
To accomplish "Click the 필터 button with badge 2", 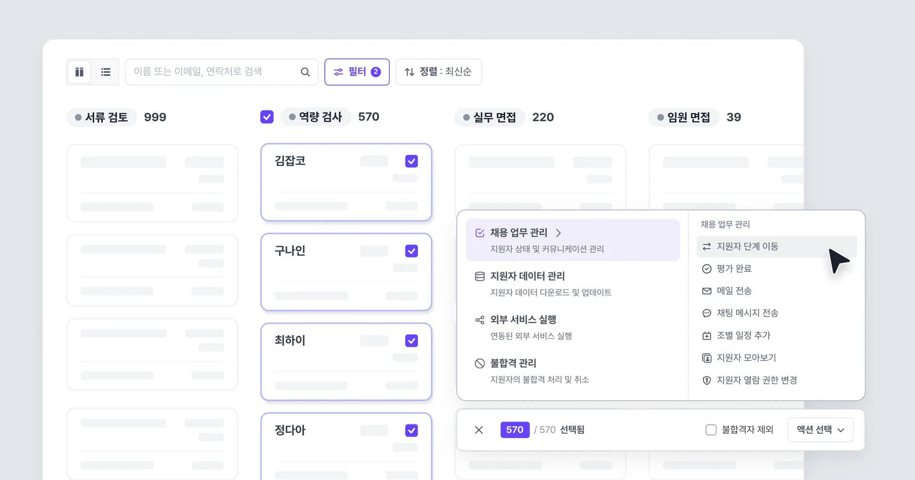I will tap(356, 71).
